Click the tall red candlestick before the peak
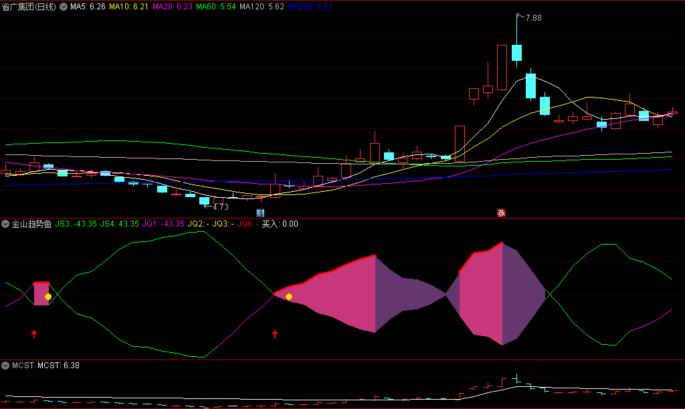Screen dimensions: 685x409 tap(502, 67)
